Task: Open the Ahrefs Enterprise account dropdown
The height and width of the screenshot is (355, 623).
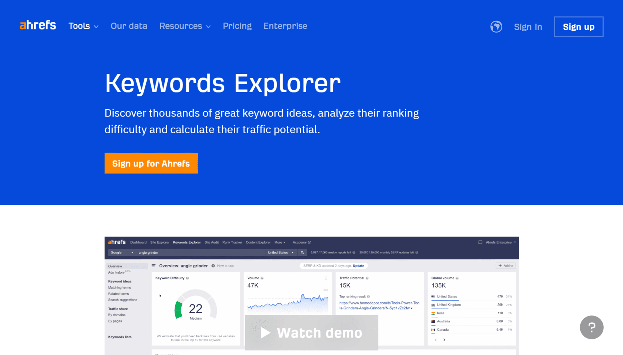Action: pos(501,242)
